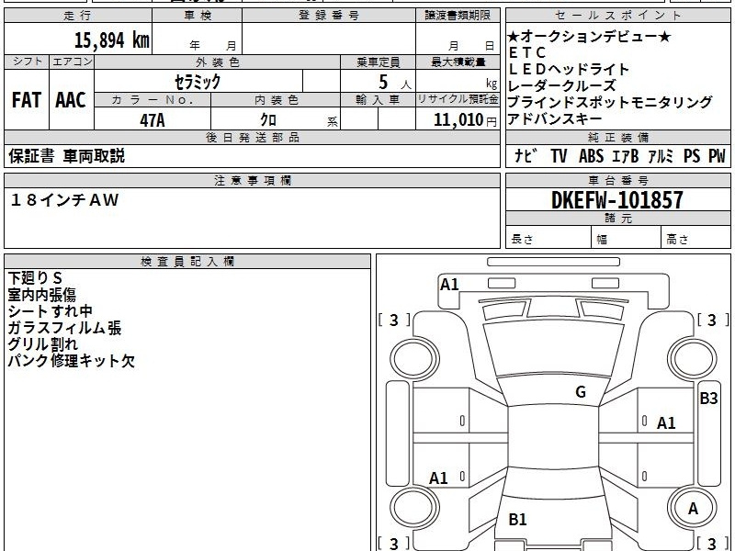Viewport: 735px width, 551px height.
Task: Click inspector note 下廻りS
Action: click(x=35, y=278)
